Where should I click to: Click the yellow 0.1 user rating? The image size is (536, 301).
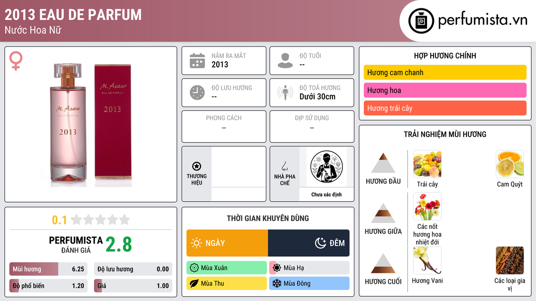(x=60, y=220)
